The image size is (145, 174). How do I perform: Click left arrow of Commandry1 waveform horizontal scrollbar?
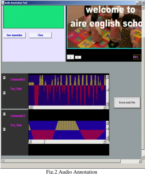(x=30, y=107)
